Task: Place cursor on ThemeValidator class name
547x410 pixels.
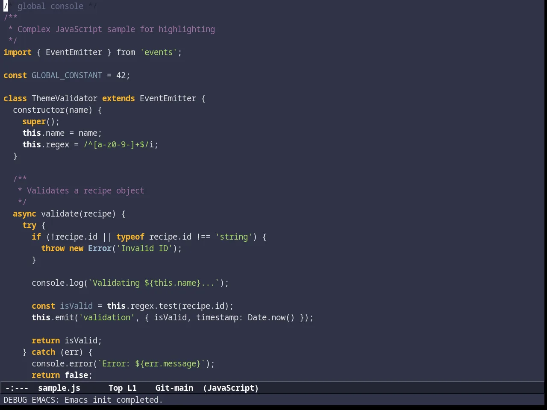Action: pos(65,98)
